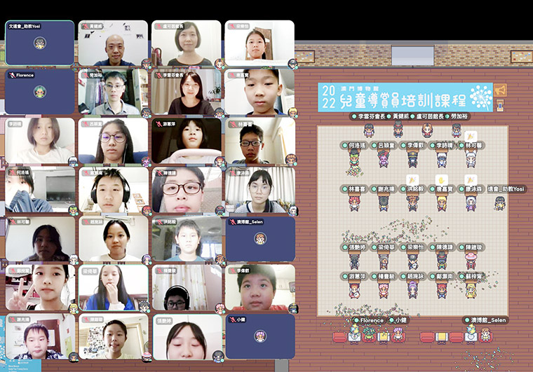Click the avatar icon in 小健's video tile
Screen dimensions: 533x372
tap(259, 336)
